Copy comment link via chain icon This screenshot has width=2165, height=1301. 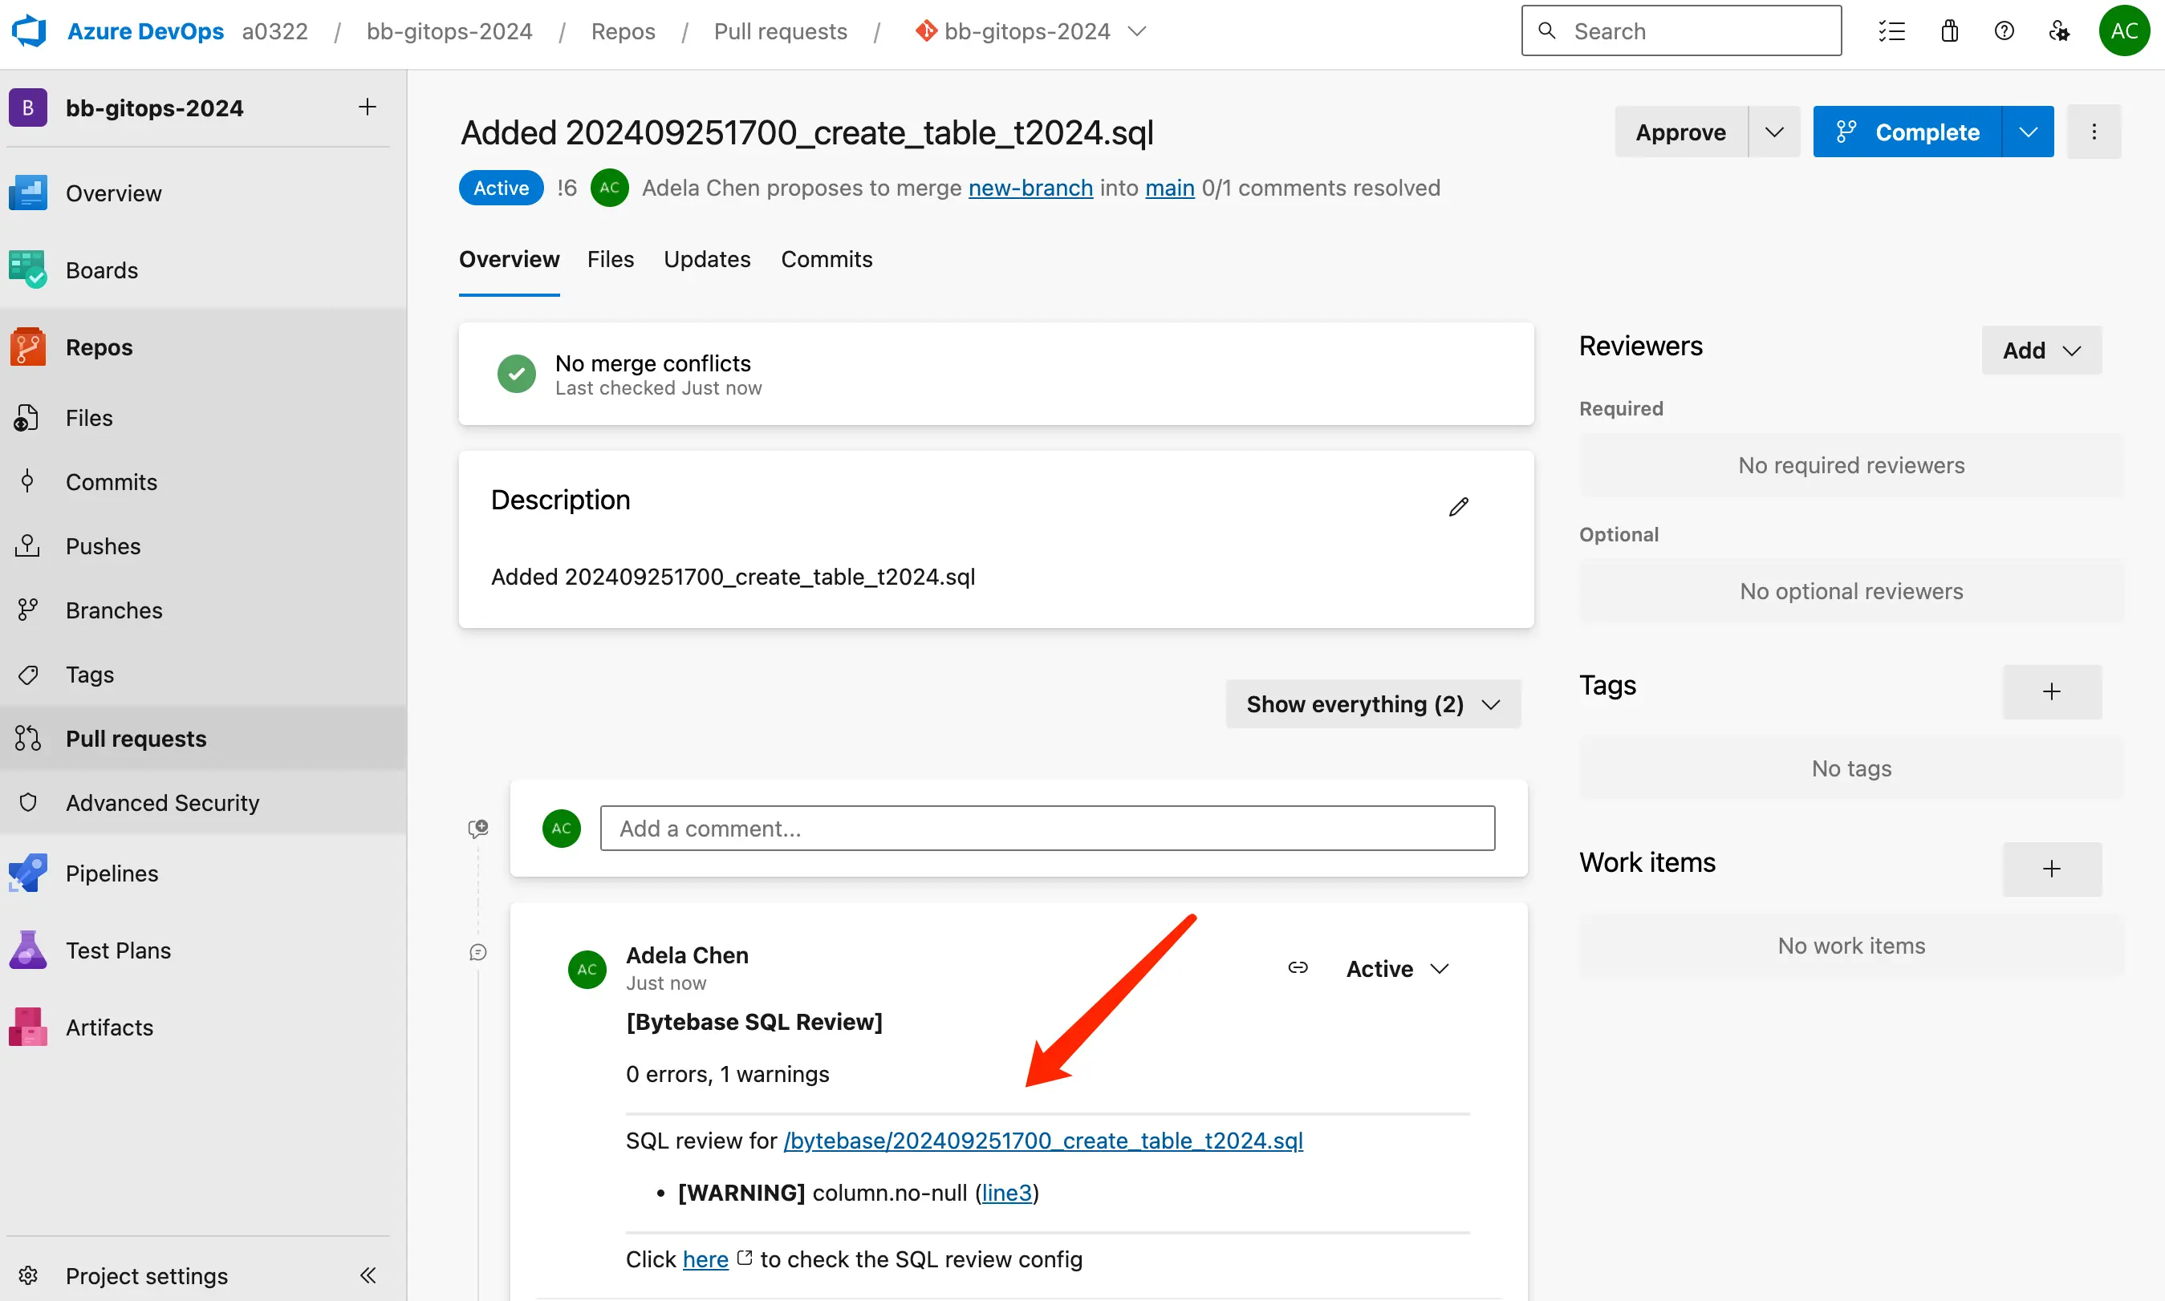pyautogui.click(x=1298, y=968)
